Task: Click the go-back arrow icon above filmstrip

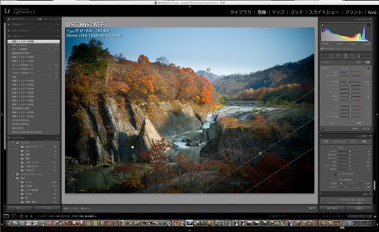Action: 27,216
